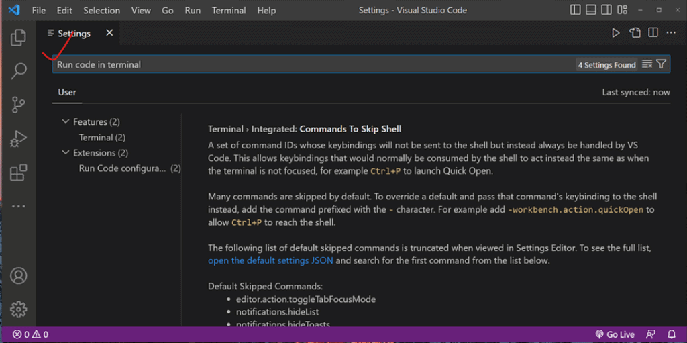Click the Split Editor Right icon
687x343 pixels.
(x=652, y=33)
